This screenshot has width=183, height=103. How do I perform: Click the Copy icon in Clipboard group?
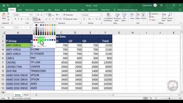point(8,17)
